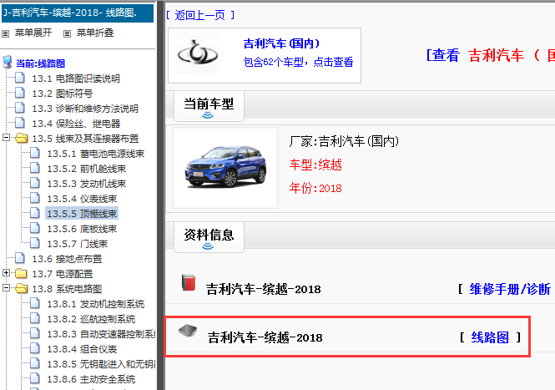Click the page icon of 13.8.1 发动机控制系统
555x390 pixels.
35,304
